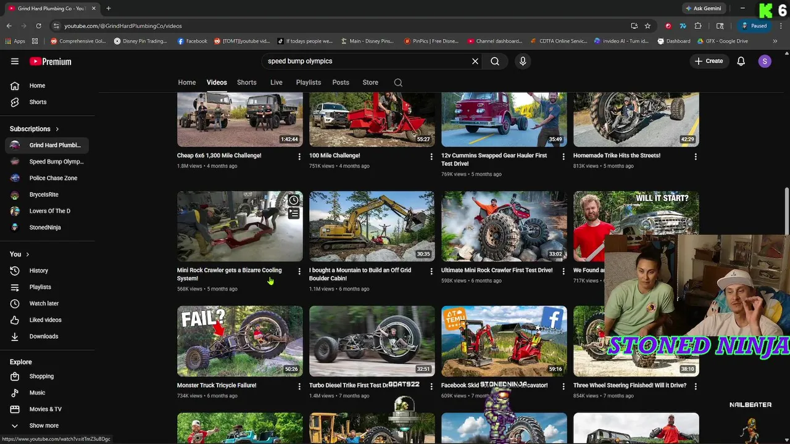Open the account avatar menu

(765, 61)
